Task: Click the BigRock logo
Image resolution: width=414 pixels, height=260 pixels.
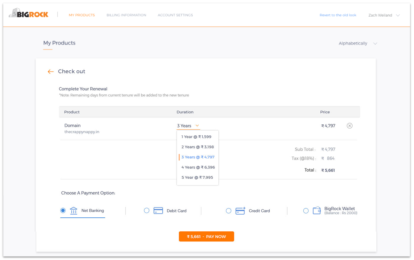Action: pyautogui.click(x=28, y=13)
